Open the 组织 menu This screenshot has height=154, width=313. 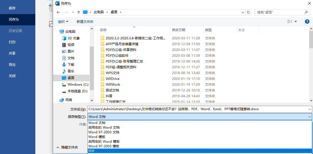(63, 21)
